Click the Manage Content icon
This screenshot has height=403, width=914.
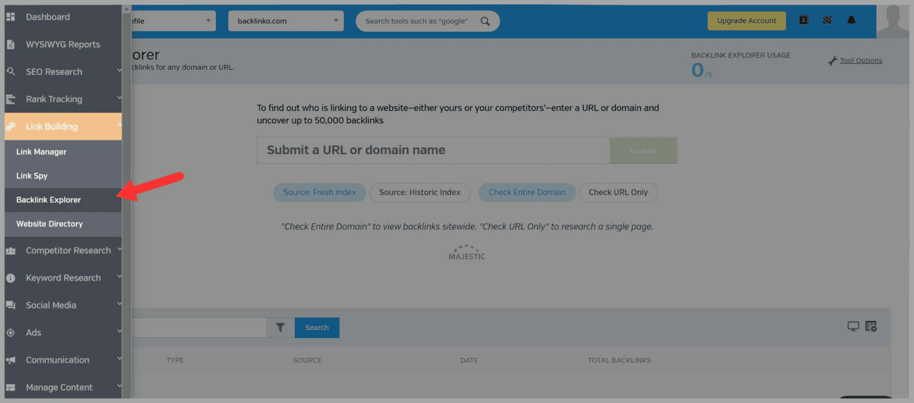[10, 388]
